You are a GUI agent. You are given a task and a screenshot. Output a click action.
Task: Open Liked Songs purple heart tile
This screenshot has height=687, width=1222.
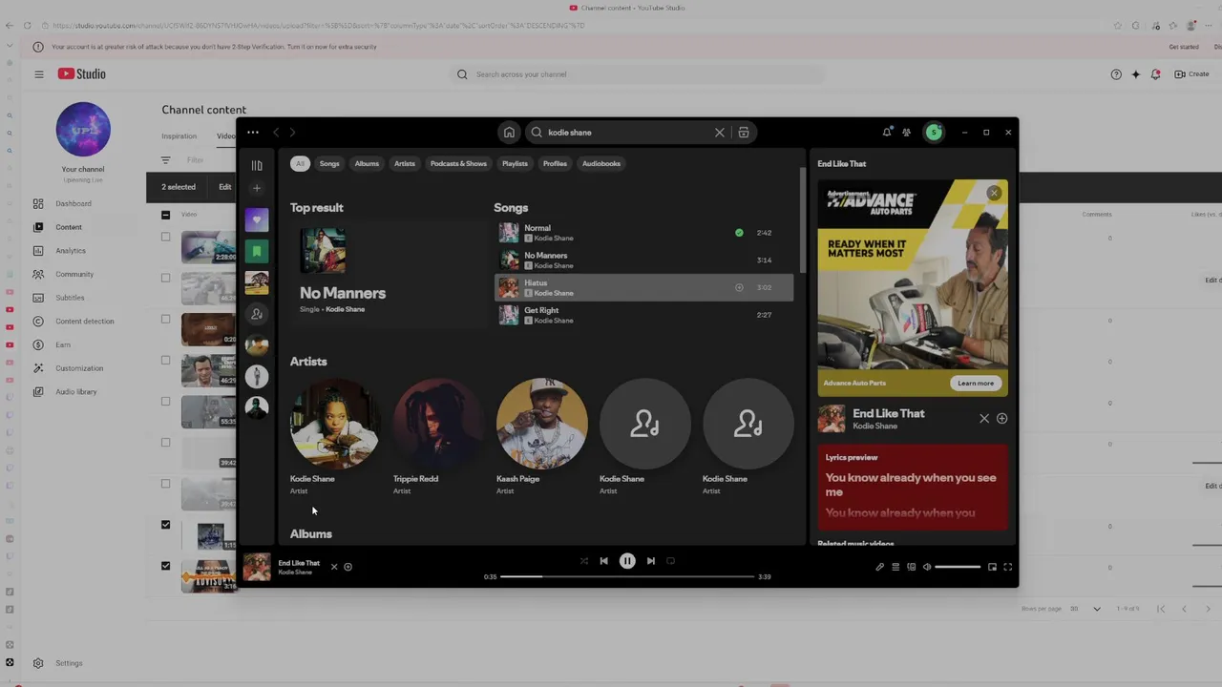coord(257,220)
